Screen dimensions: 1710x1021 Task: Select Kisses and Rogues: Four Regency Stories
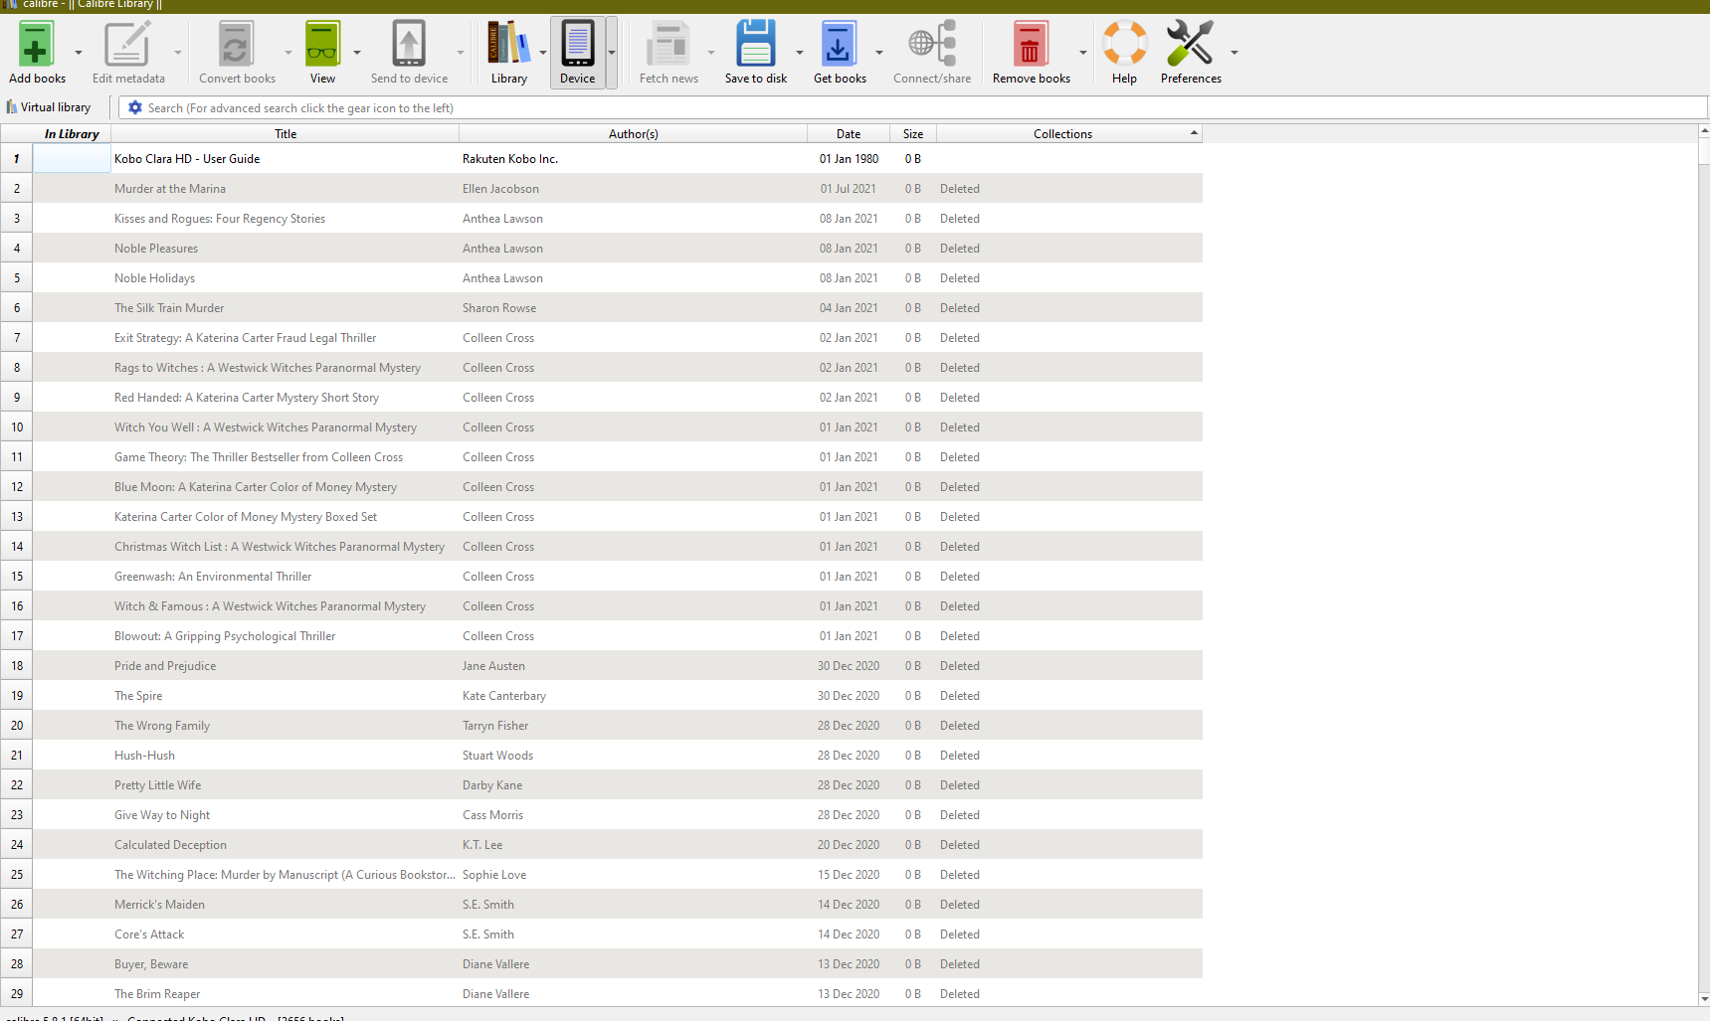point(220,219)
